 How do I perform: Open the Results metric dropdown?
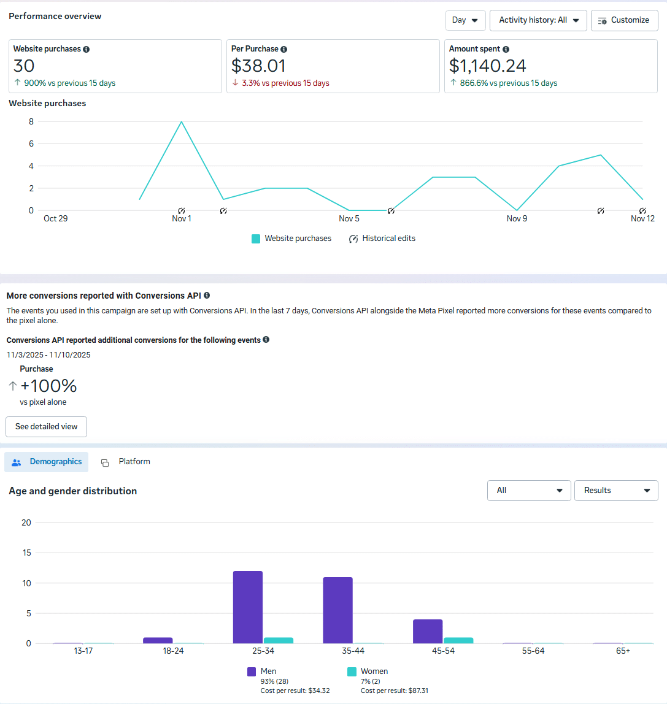pyautogui.click(x=616, y=491)
